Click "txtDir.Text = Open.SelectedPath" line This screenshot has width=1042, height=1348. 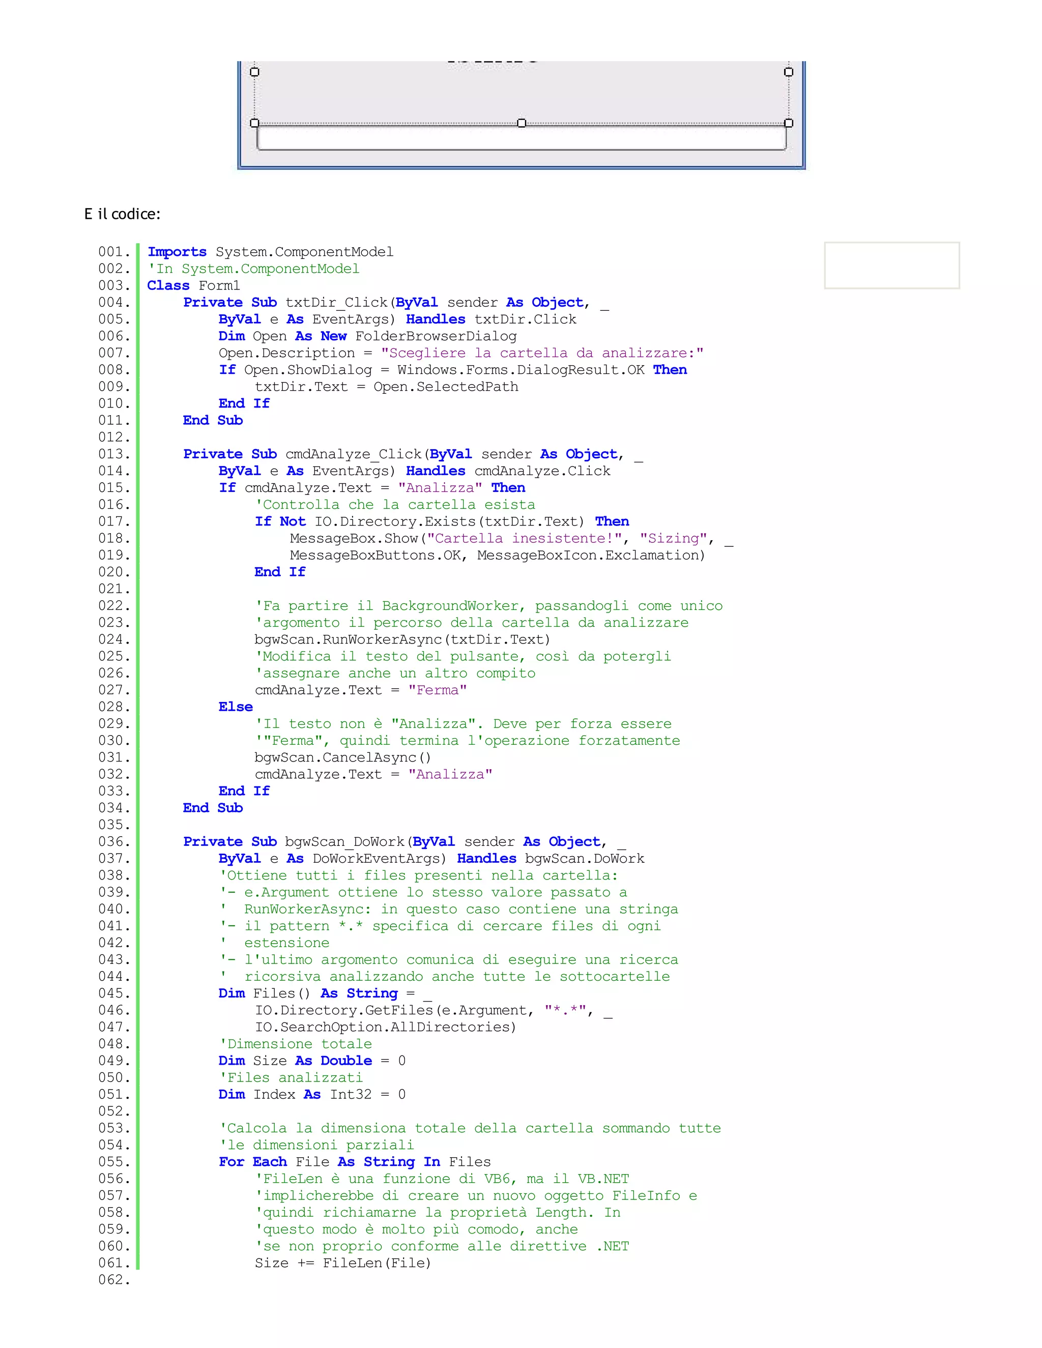click(x=387, y=387)
